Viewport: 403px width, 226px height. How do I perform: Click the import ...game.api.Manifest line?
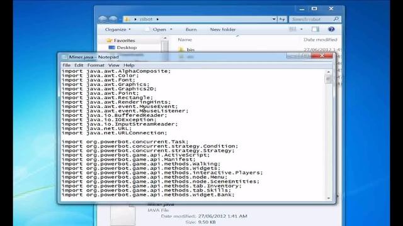click(128, 159)
